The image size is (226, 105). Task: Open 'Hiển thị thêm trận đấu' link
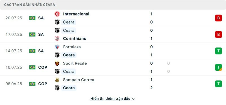tap(110, 99)
